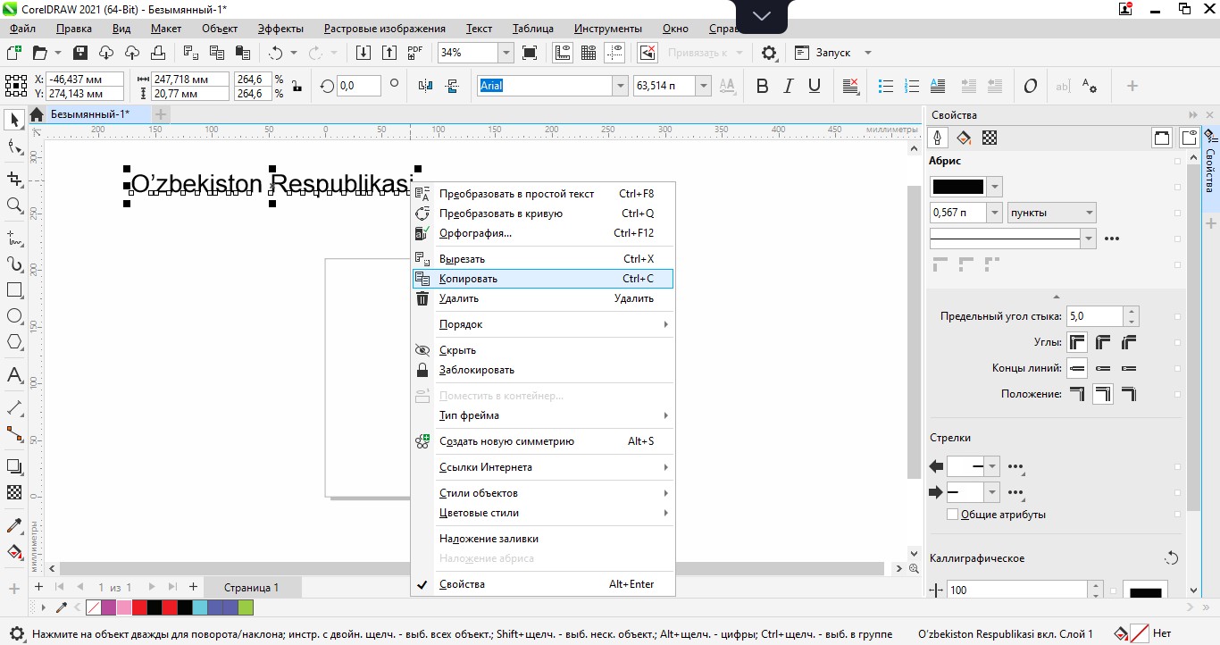Select the Zoom tool
Screen dimensions: 1220x645
coord(13,205)
